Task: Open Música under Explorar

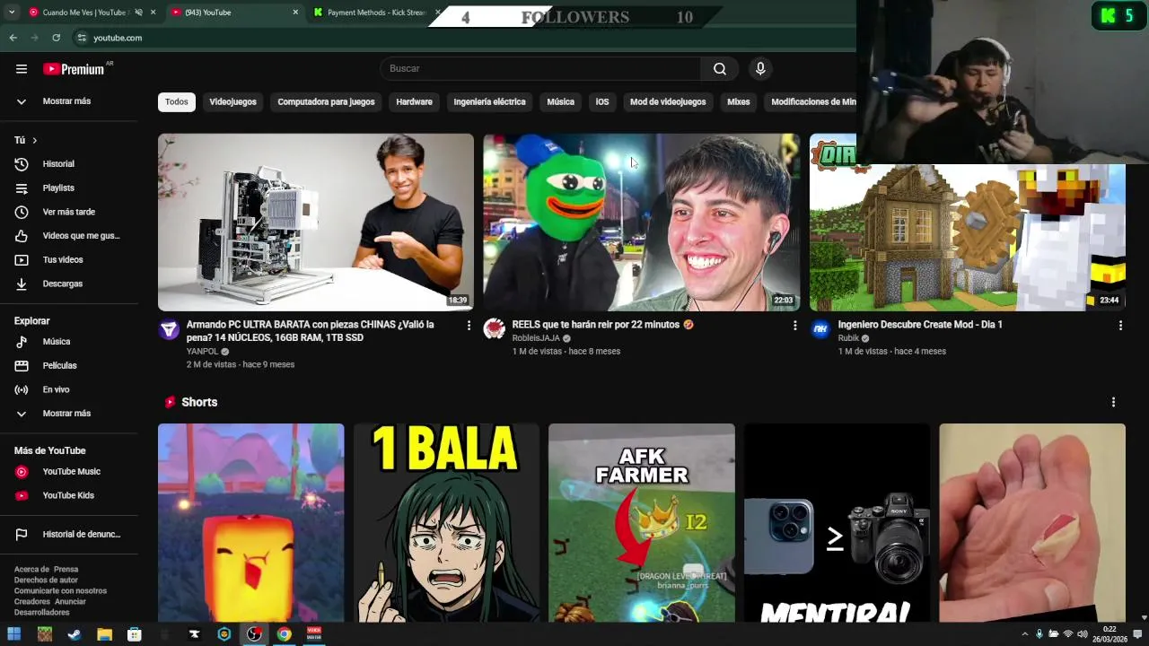Action: (69, 342)
